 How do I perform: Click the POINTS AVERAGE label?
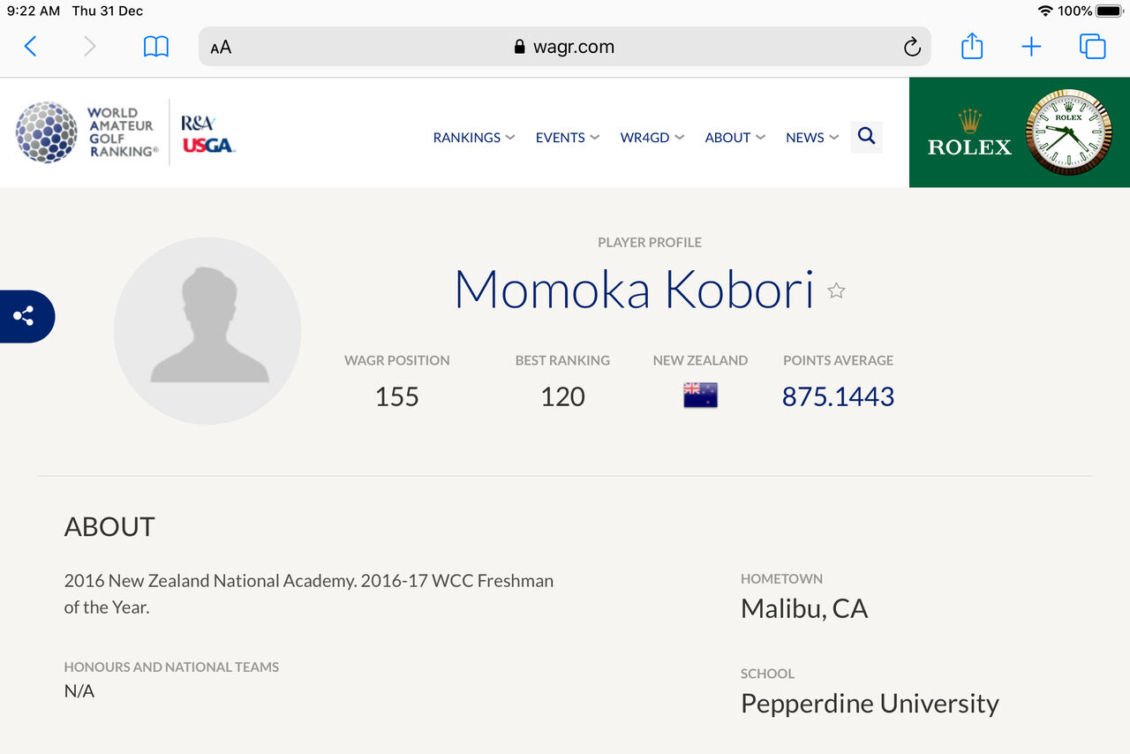tap(838, 360)
